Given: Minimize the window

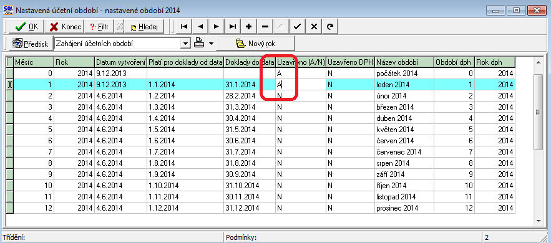Looking at the screenshot, I should 497,10.
